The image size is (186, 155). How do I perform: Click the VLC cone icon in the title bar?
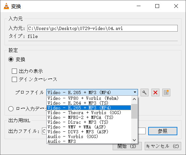tap(6, 6)
